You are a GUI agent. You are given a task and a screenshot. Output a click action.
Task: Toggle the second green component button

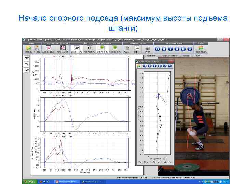tap(115, 49)
